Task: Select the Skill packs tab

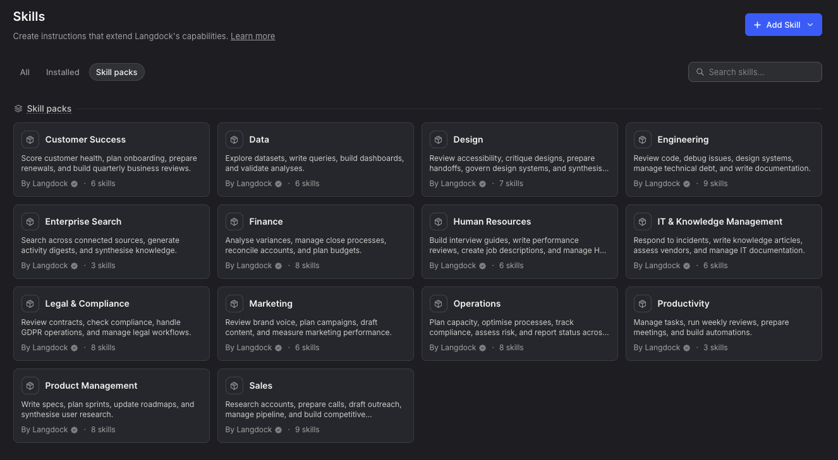Action: (117, 72)
